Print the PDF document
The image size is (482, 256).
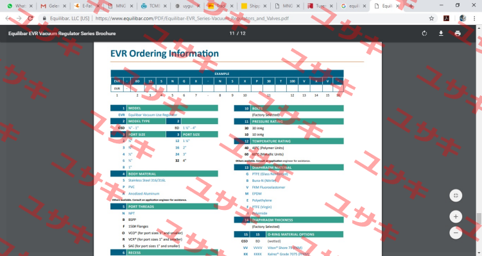[x=458, y=33]
